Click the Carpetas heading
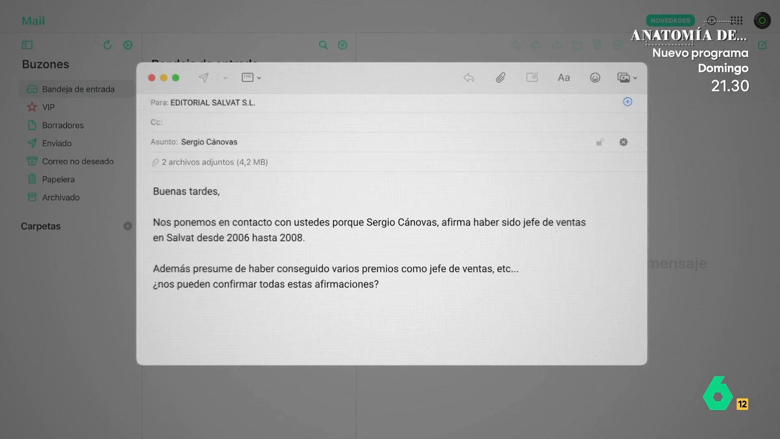Viewport: 780px width, 439px height. [41, 226]
